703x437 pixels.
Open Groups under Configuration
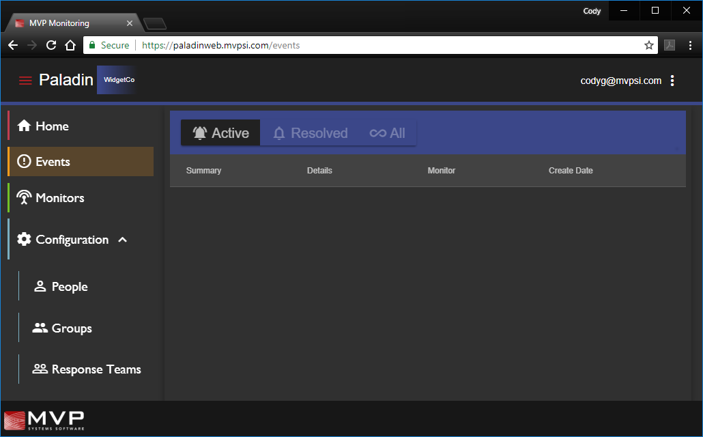62,328
